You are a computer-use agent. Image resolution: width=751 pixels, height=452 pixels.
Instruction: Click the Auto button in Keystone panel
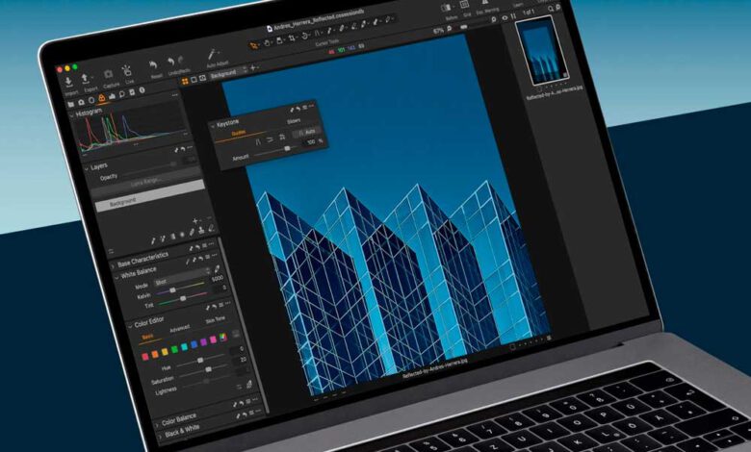(x=306, y=132)
